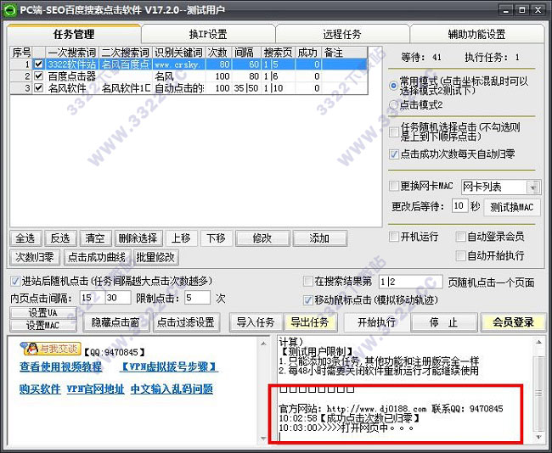Click the 修改 button
552x453 pixels.
point(262,238)
